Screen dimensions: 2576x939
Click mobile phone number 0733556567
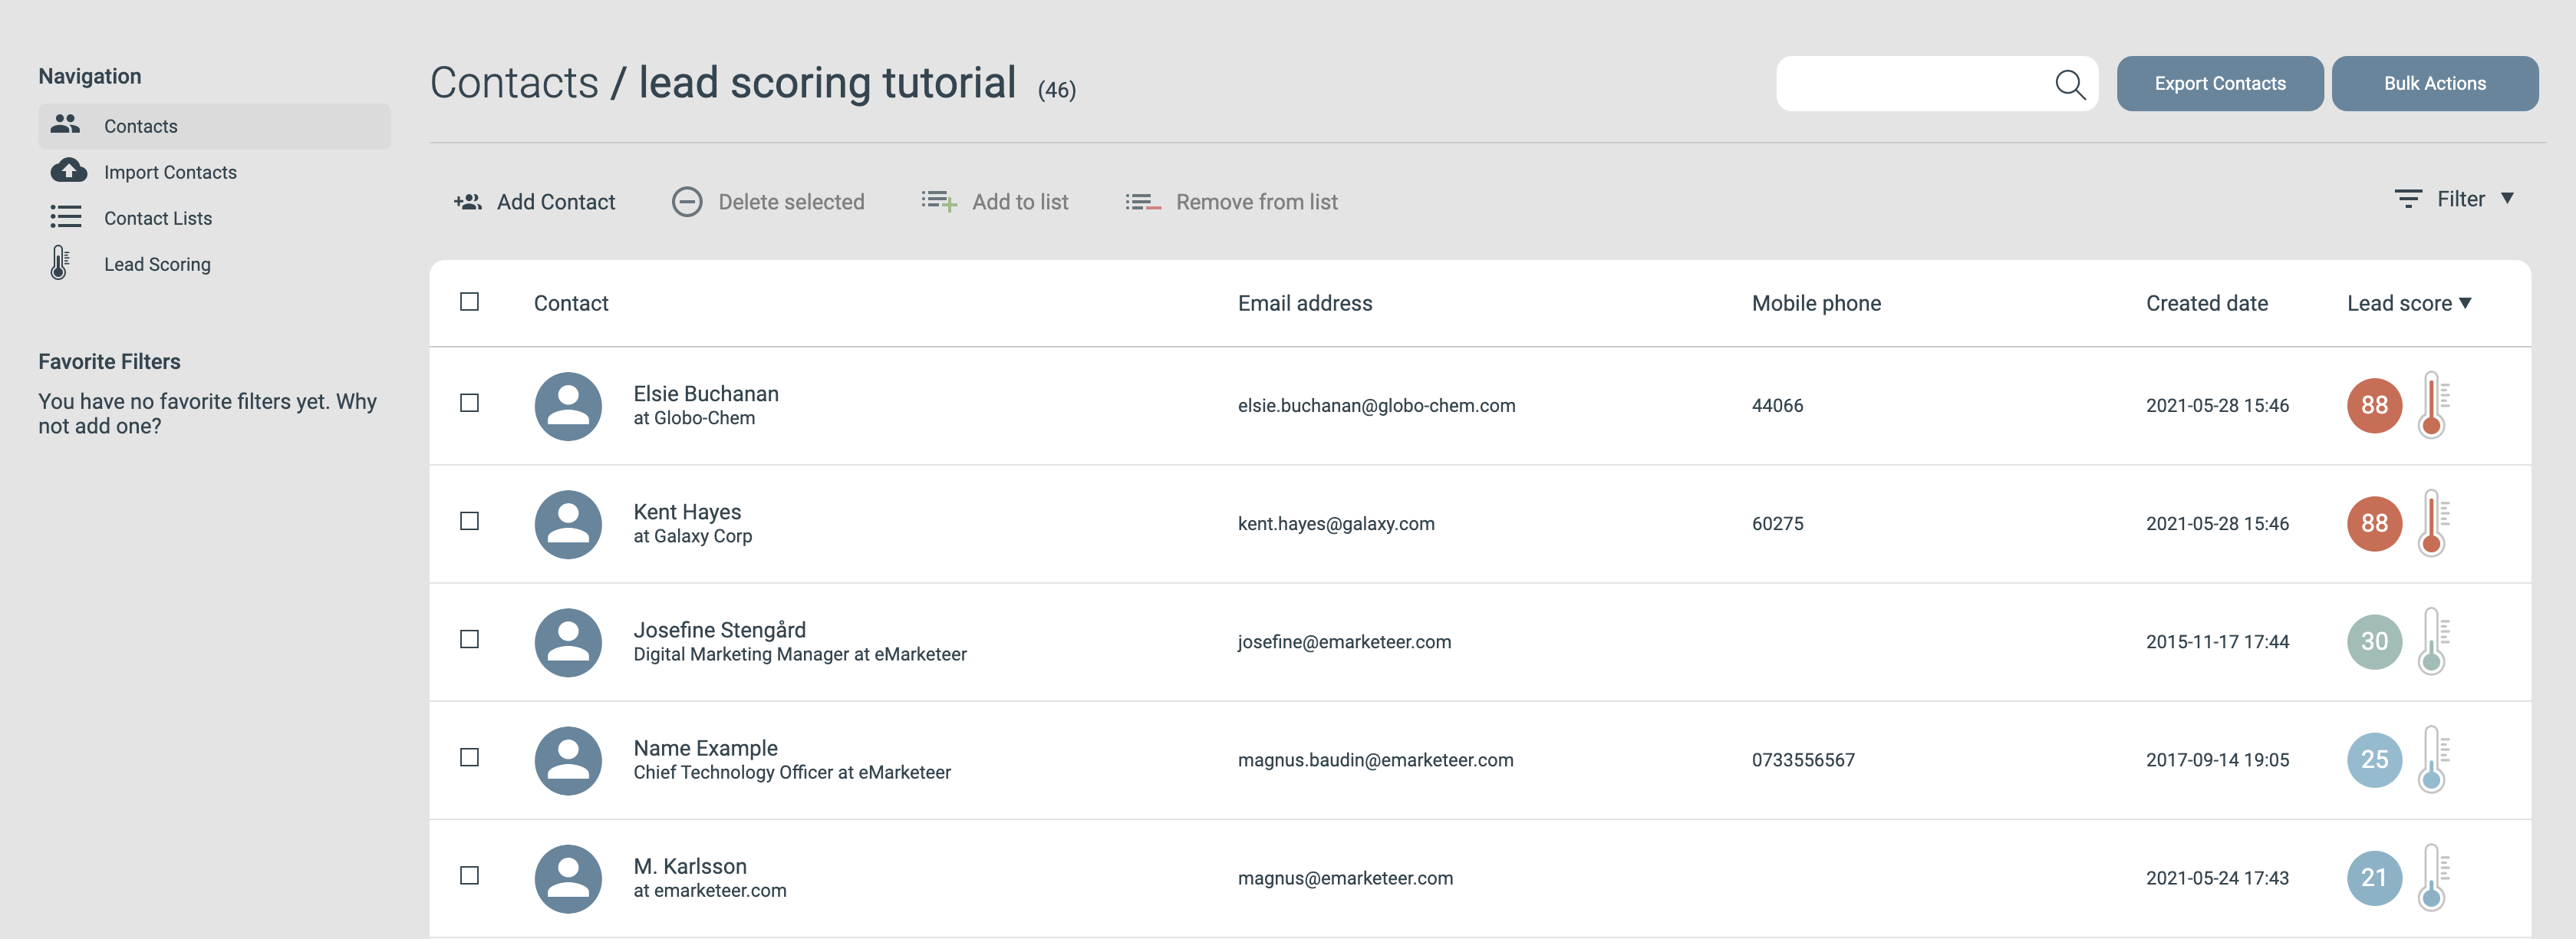(1802, 759)
